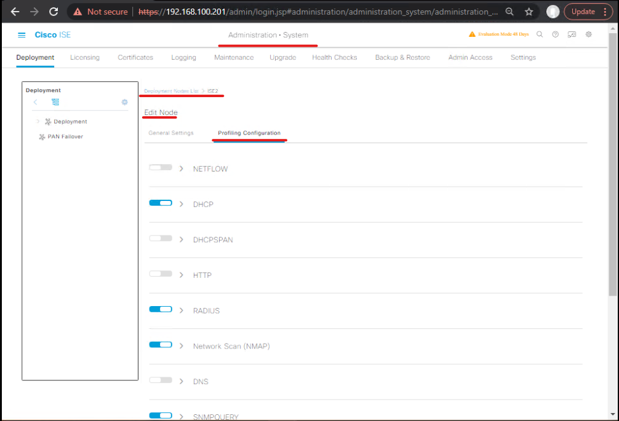Expand the Deployment tree node arrow
Screen dimensions: 619x421
[x=38, y=122]
